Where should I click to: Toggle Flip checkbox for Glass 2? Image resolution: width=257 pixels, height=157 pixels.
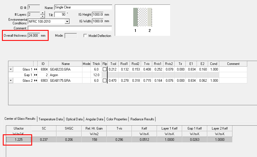pos(104,81)
